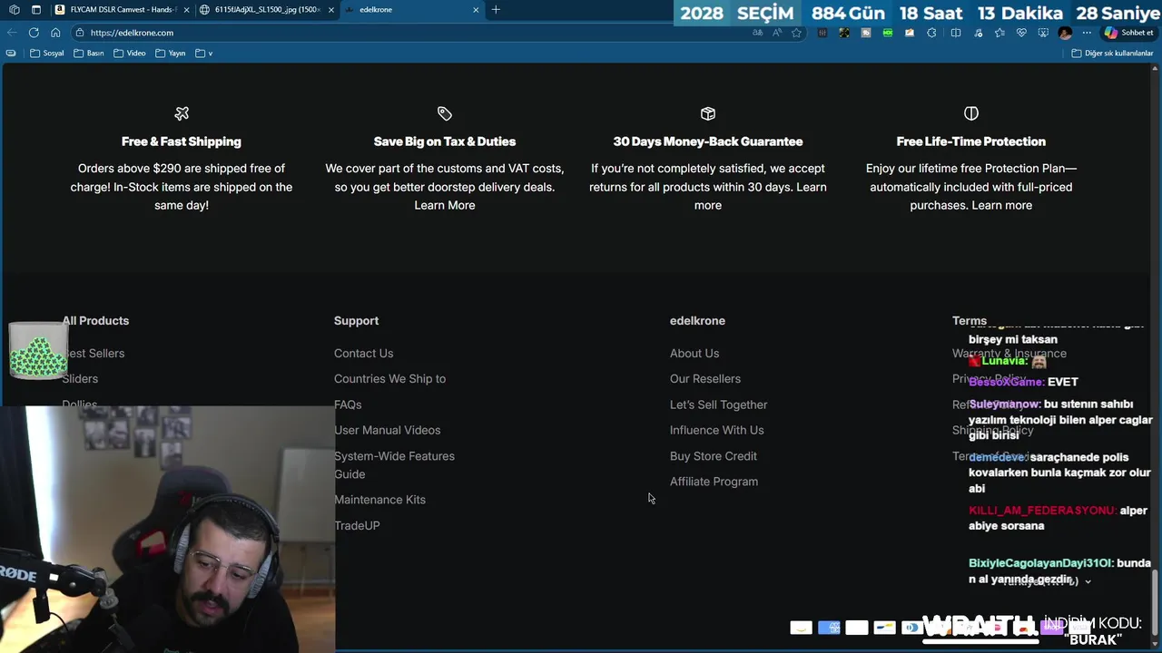1162x653 pixels.
Task: Close the 6115fJAdjXL jpg tab
Action: 331,10
